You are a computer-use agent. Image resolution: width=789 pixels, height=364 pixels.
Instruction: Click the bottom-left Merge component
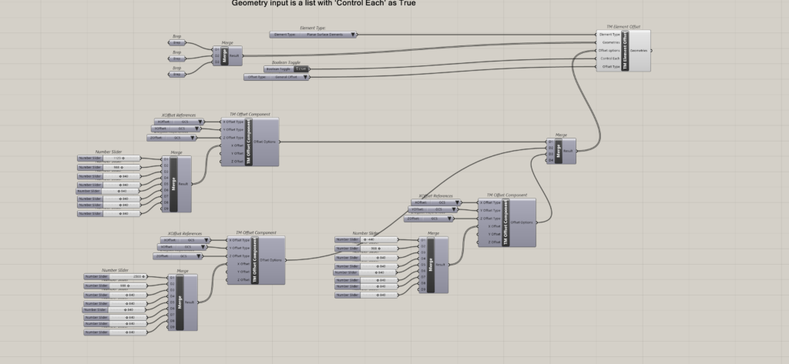(180, 302)
